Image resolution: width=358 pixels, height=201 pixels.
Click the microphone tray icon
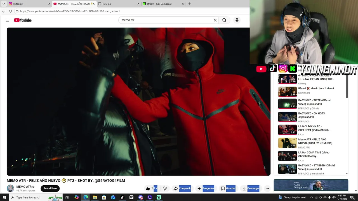(x=329, y=197)
